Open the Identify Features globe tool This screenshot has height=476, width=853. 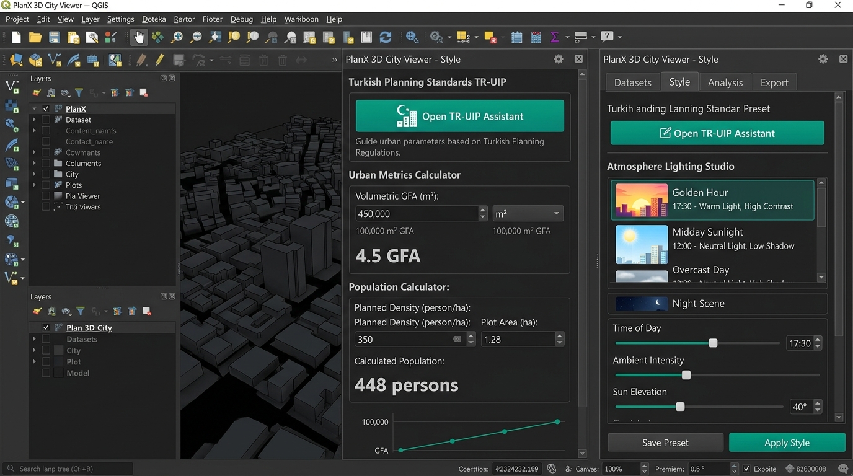412,37
